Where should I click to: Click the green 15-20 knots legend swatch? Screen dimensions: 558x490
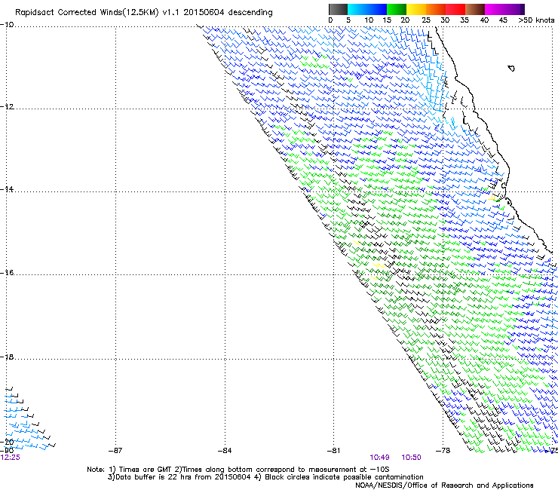(397, 9)
